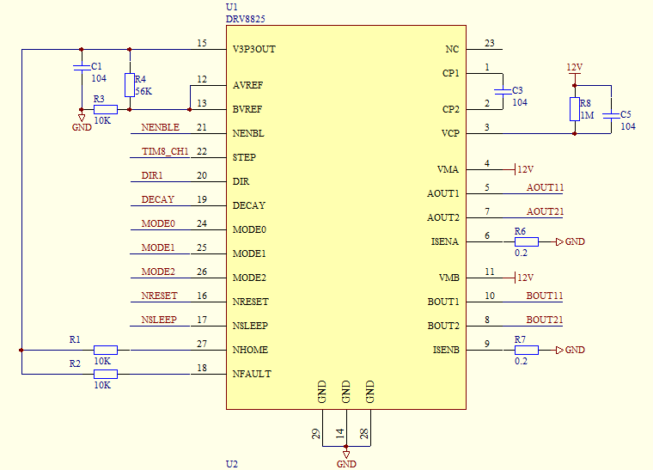
Task: Click the AVREF pin name
Action: [247, 85]
